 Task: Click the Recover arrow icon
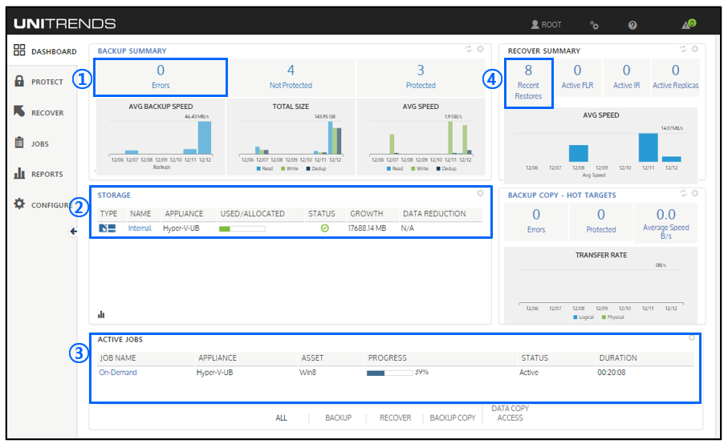(x=19, y=111)
